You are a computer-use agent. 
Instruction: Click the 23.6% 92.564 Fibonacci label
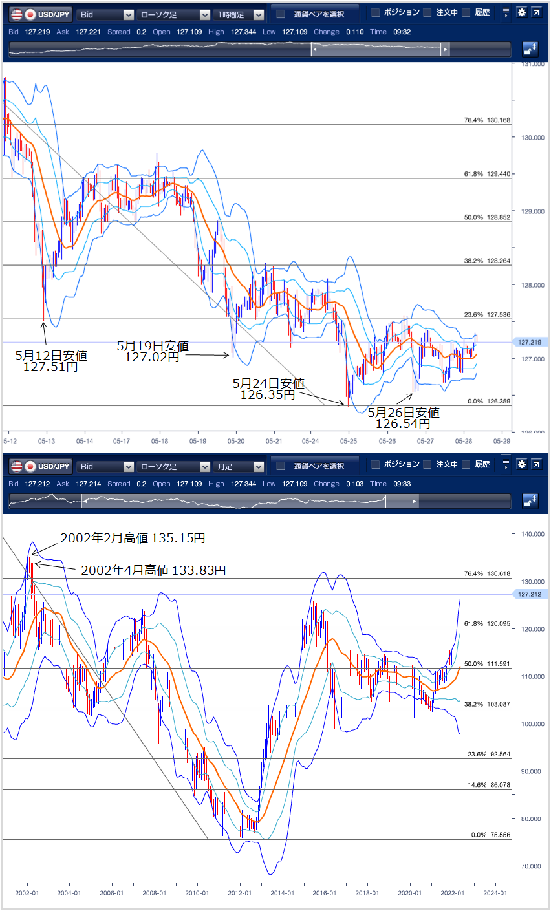tap(489, 754)
